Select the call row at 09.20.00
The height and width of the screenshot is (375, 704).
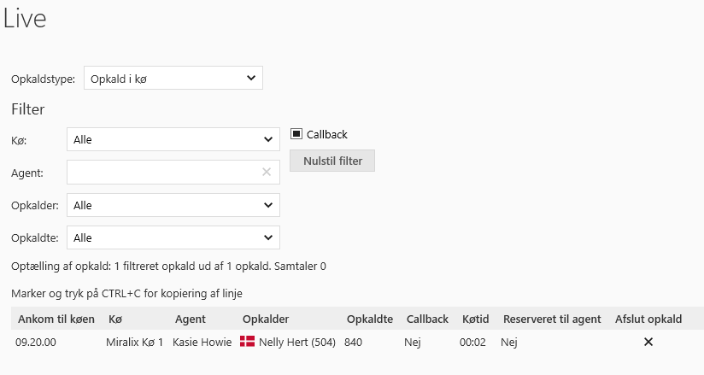37,342
